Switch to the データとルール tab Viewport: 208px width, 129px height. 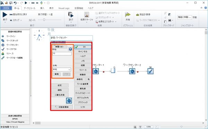click(29, 8)
